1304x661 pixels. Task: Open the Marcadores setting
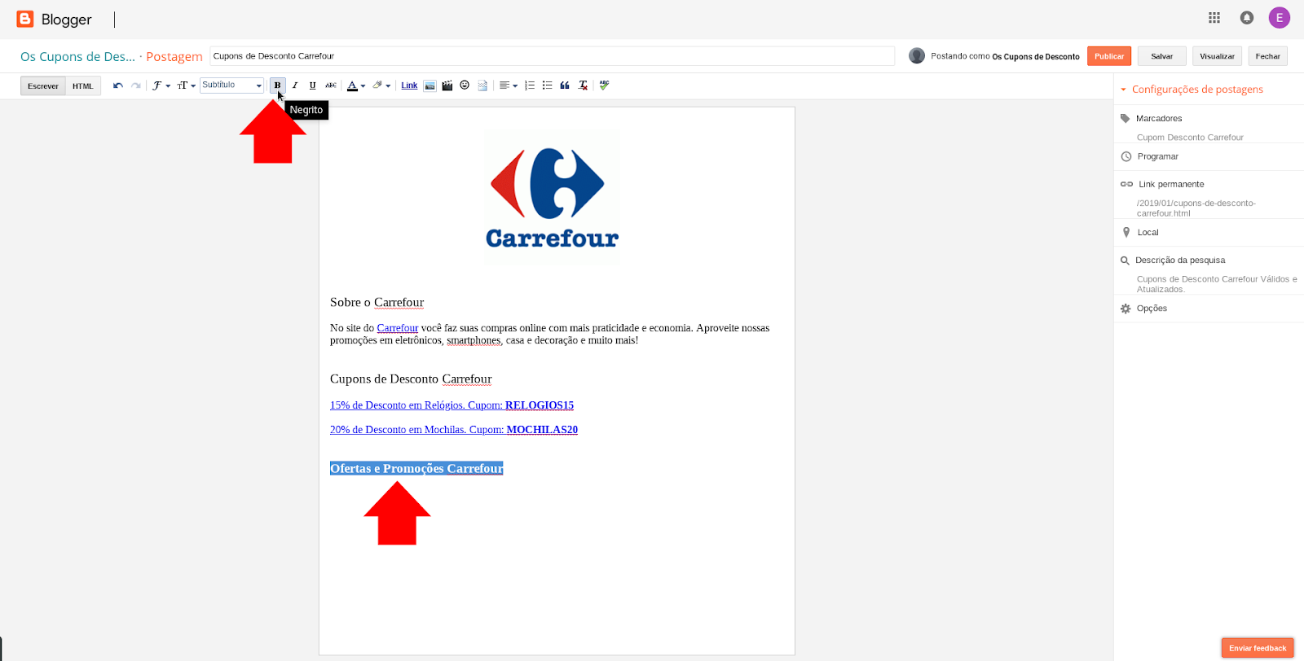click(1158, 119)
